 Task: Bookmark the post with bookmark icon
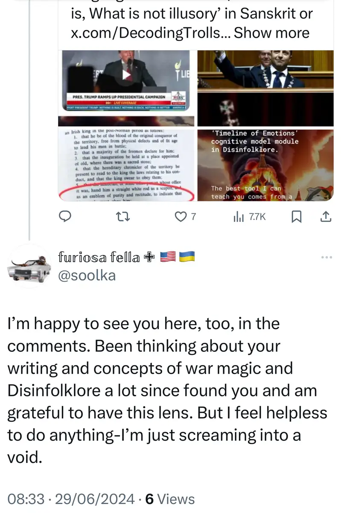(296, 218)
